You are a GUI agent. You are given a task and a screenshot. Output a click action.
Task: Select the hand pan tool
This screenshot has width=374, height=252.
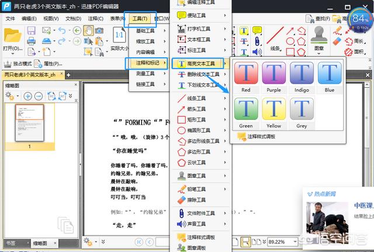[88, 30]
